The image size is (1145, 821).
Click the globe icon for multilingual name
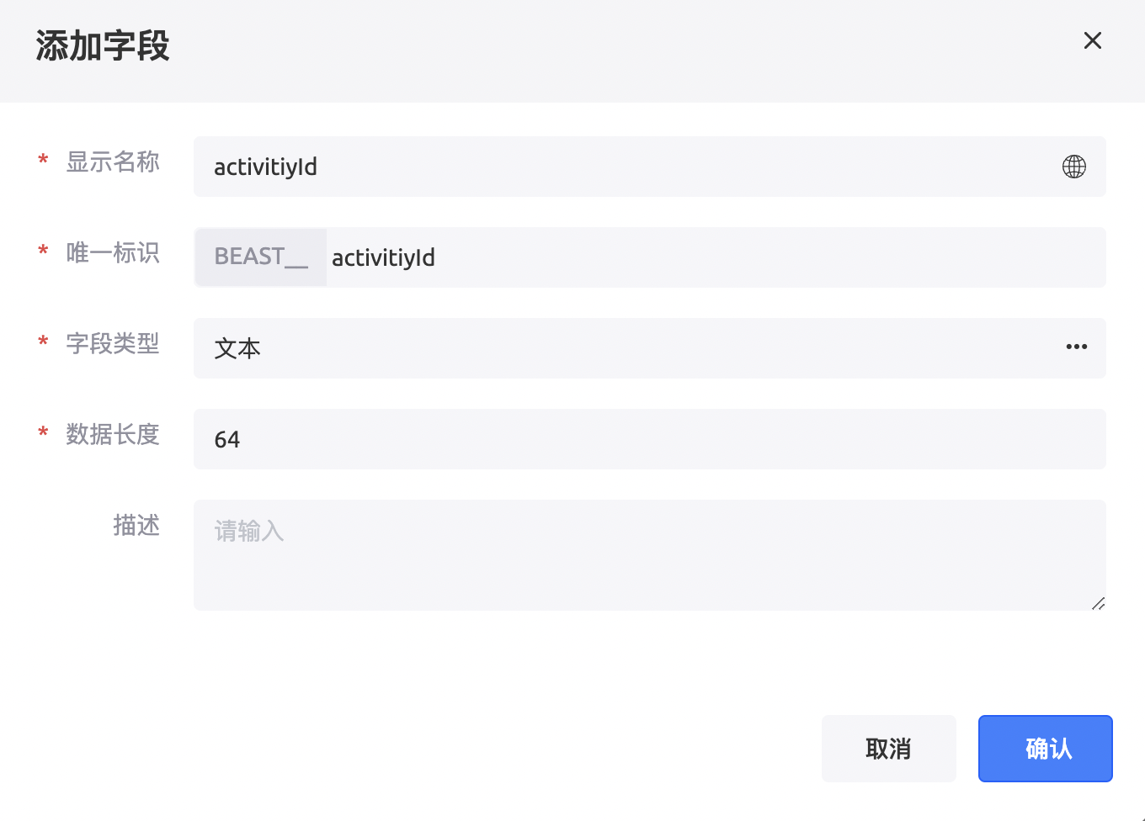1073,167
